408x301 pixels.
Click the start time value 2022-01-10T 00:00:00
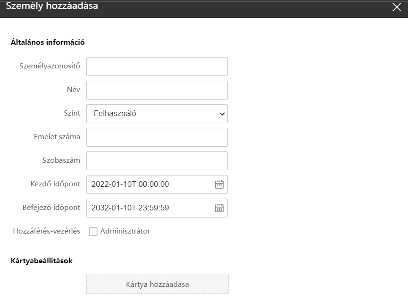click(x=130, y=184)
